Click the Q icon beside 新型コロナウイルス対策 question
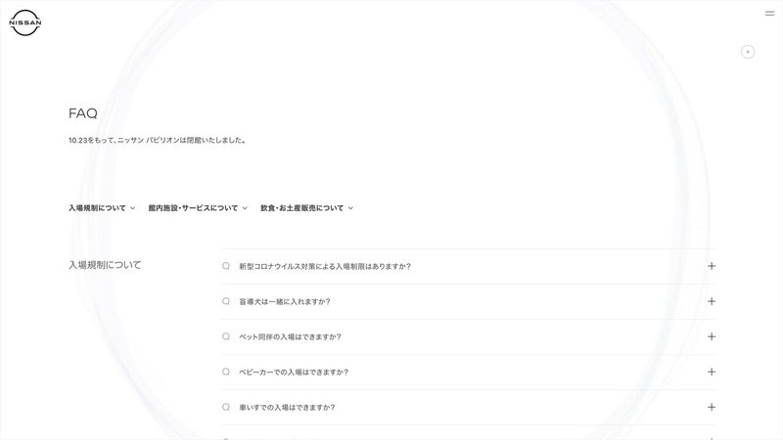Screen dimensions: 783x440 coord(226,266)
